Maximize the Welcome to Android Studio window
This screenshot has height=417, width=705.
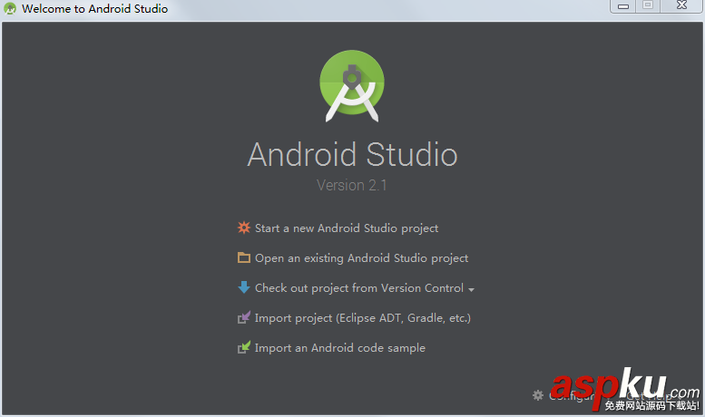click(648, 5)
